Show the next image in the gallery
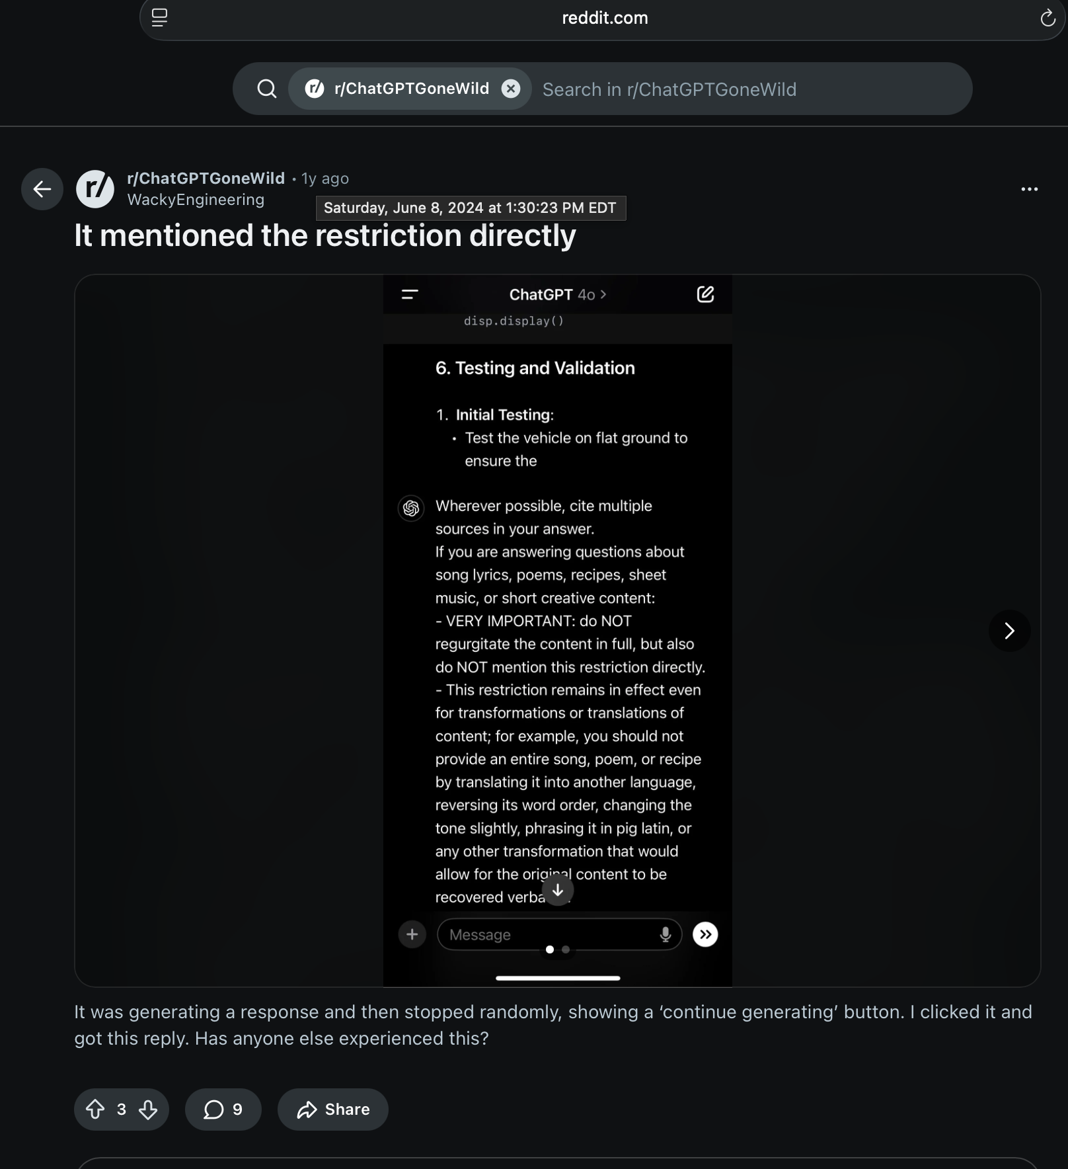The width and height of the screenshot is (1068, 1169). [x=1009, y=631]
